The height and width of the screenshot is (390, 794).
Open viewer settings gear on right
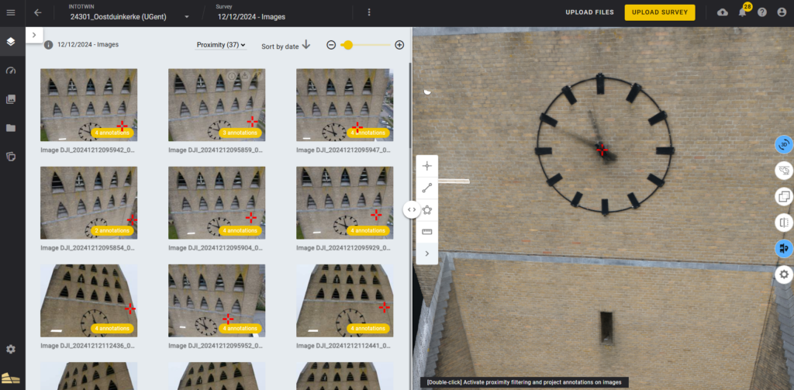pos(784,274)
